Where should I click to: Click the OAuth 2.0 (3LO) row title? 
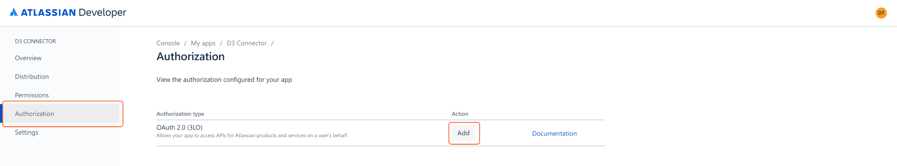(x=180, y=128)
